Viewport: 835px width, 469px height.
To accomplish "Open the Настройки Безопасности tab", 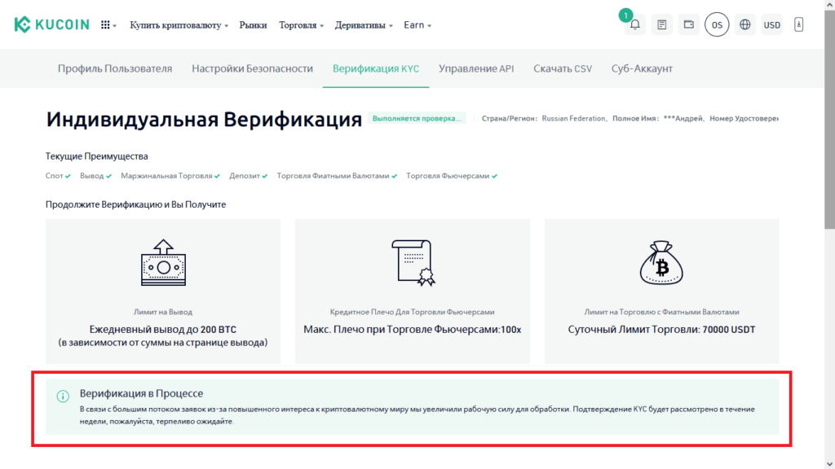I will (253, 68).
